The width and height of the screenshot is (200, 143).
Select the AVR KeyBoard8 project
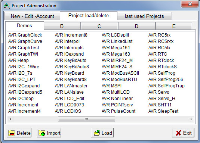pos(71,80)
